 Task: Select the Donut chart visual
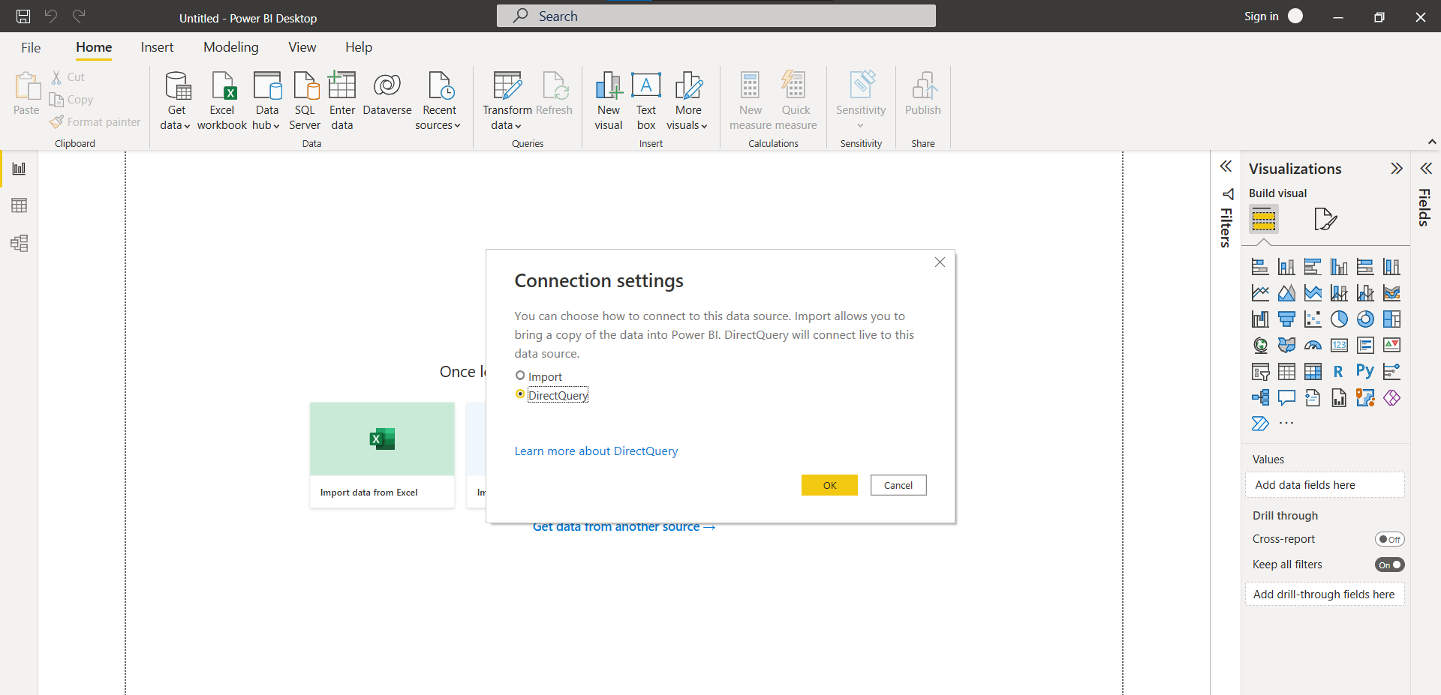click(x=1365, y=319)
